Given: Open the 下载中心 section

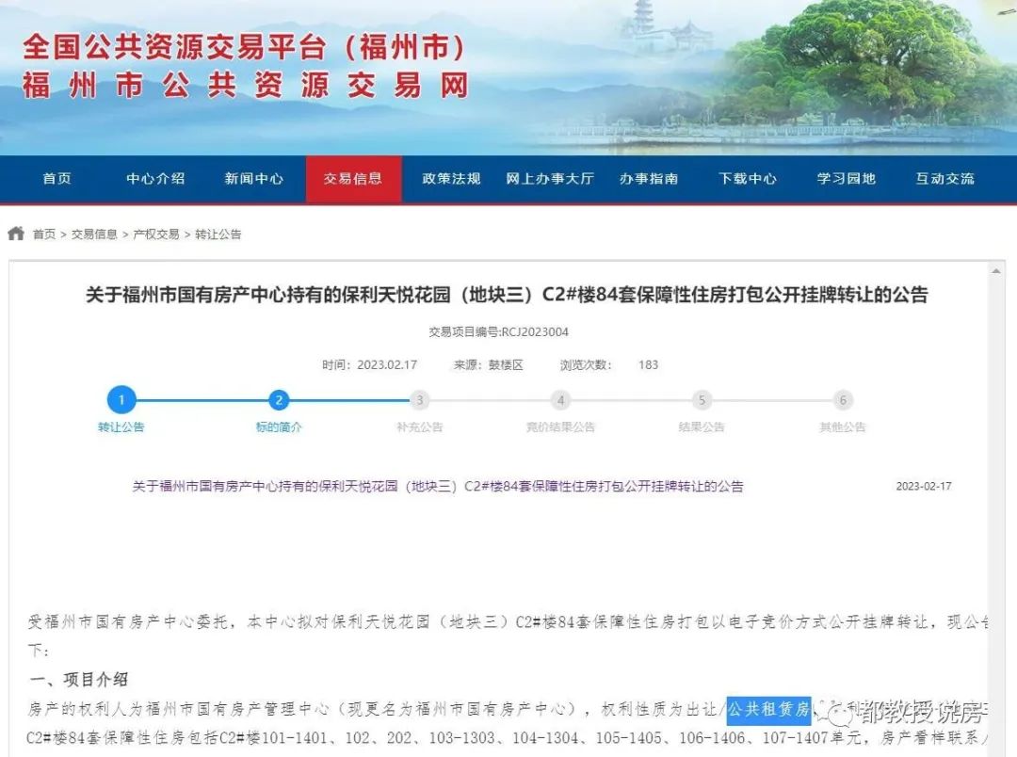Looking at the screenshot, I should click(x=747, y=179).
